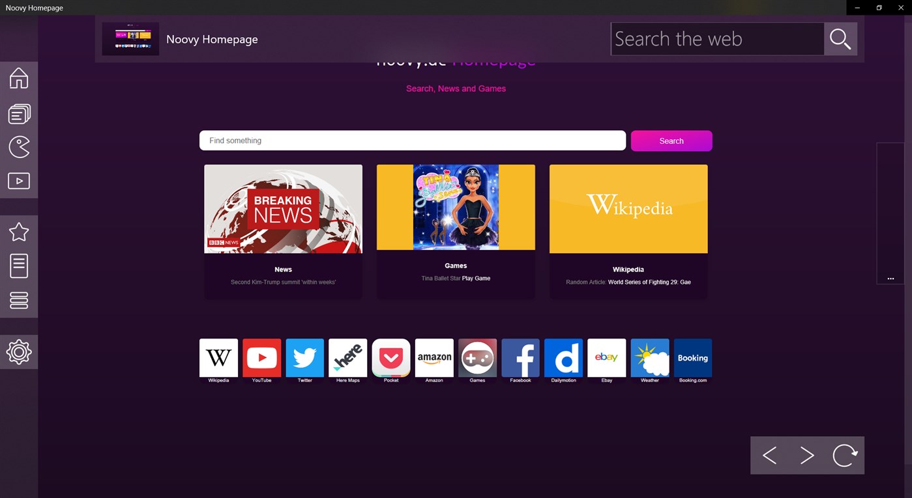This screenshot has width=912, height=498.
Task: Reload the page with the refresh icon
Action: 845,455
